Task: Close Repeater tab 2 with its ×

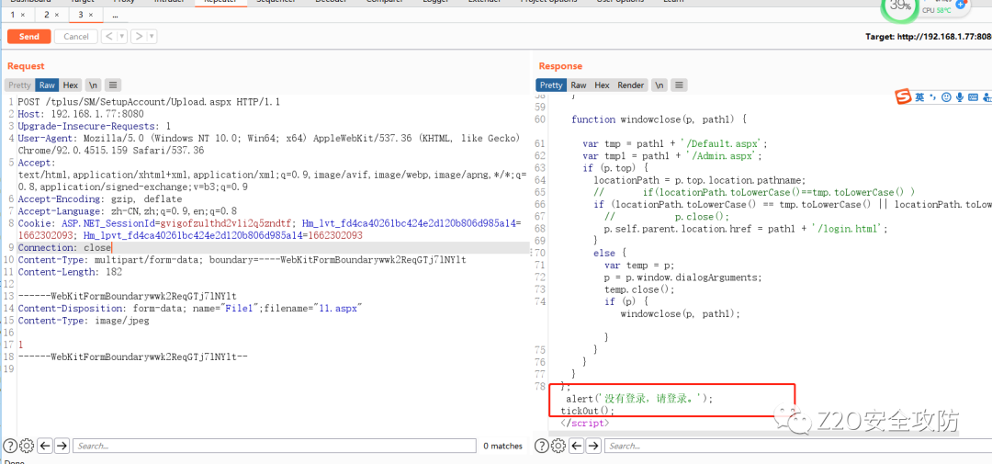Action: click(57, 15)
